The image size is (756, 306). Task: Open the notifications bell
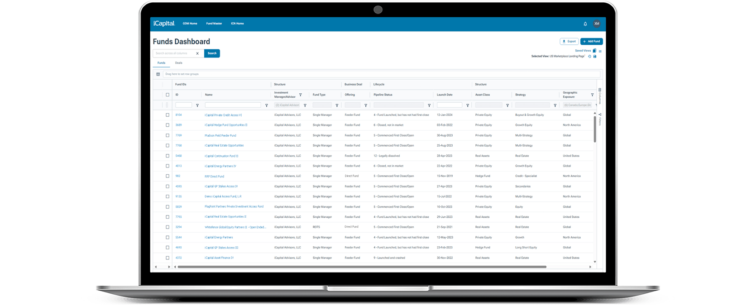[x=585, y=24]
